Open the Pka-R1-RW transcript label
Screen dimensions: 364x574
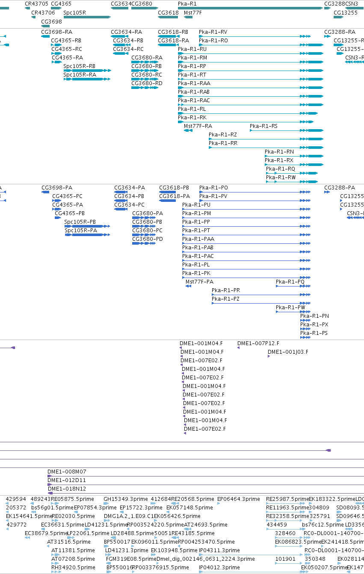pyautogui.click(x=281, y=177)
